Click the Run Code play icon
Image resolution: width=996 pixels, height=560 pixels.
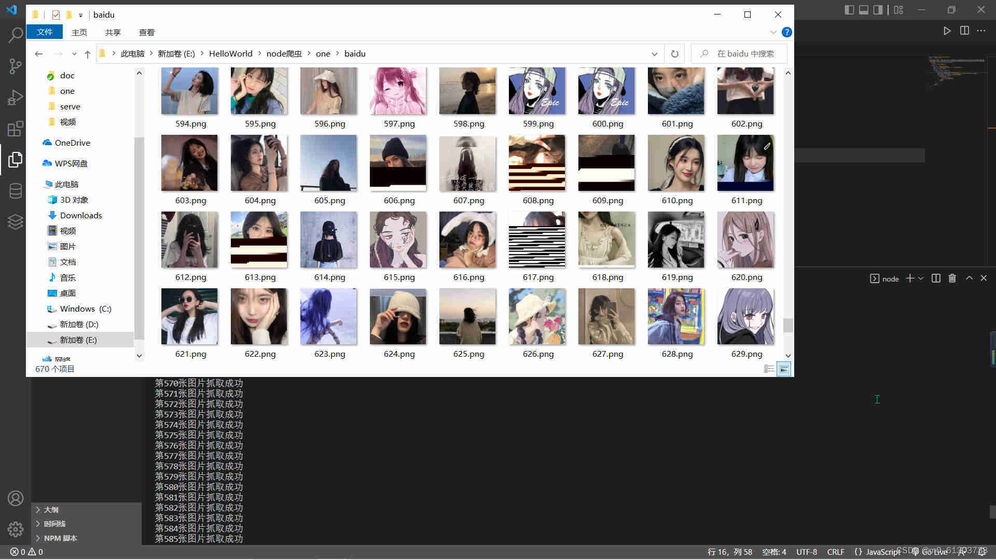(947, 31)
